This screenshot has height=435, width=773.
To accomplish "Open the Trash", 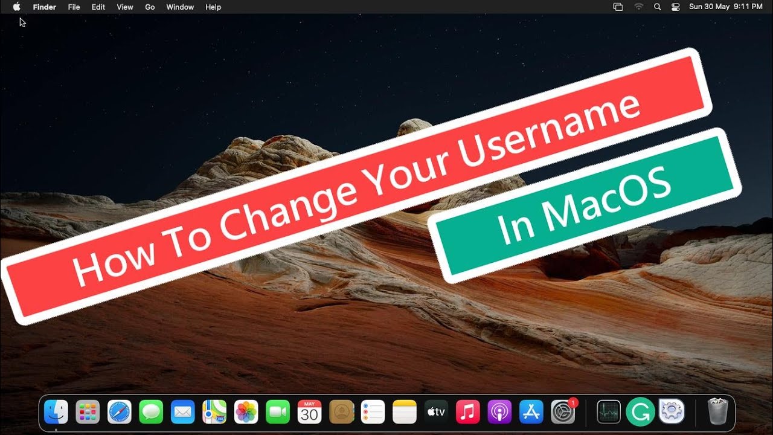I will coord(718,412).
